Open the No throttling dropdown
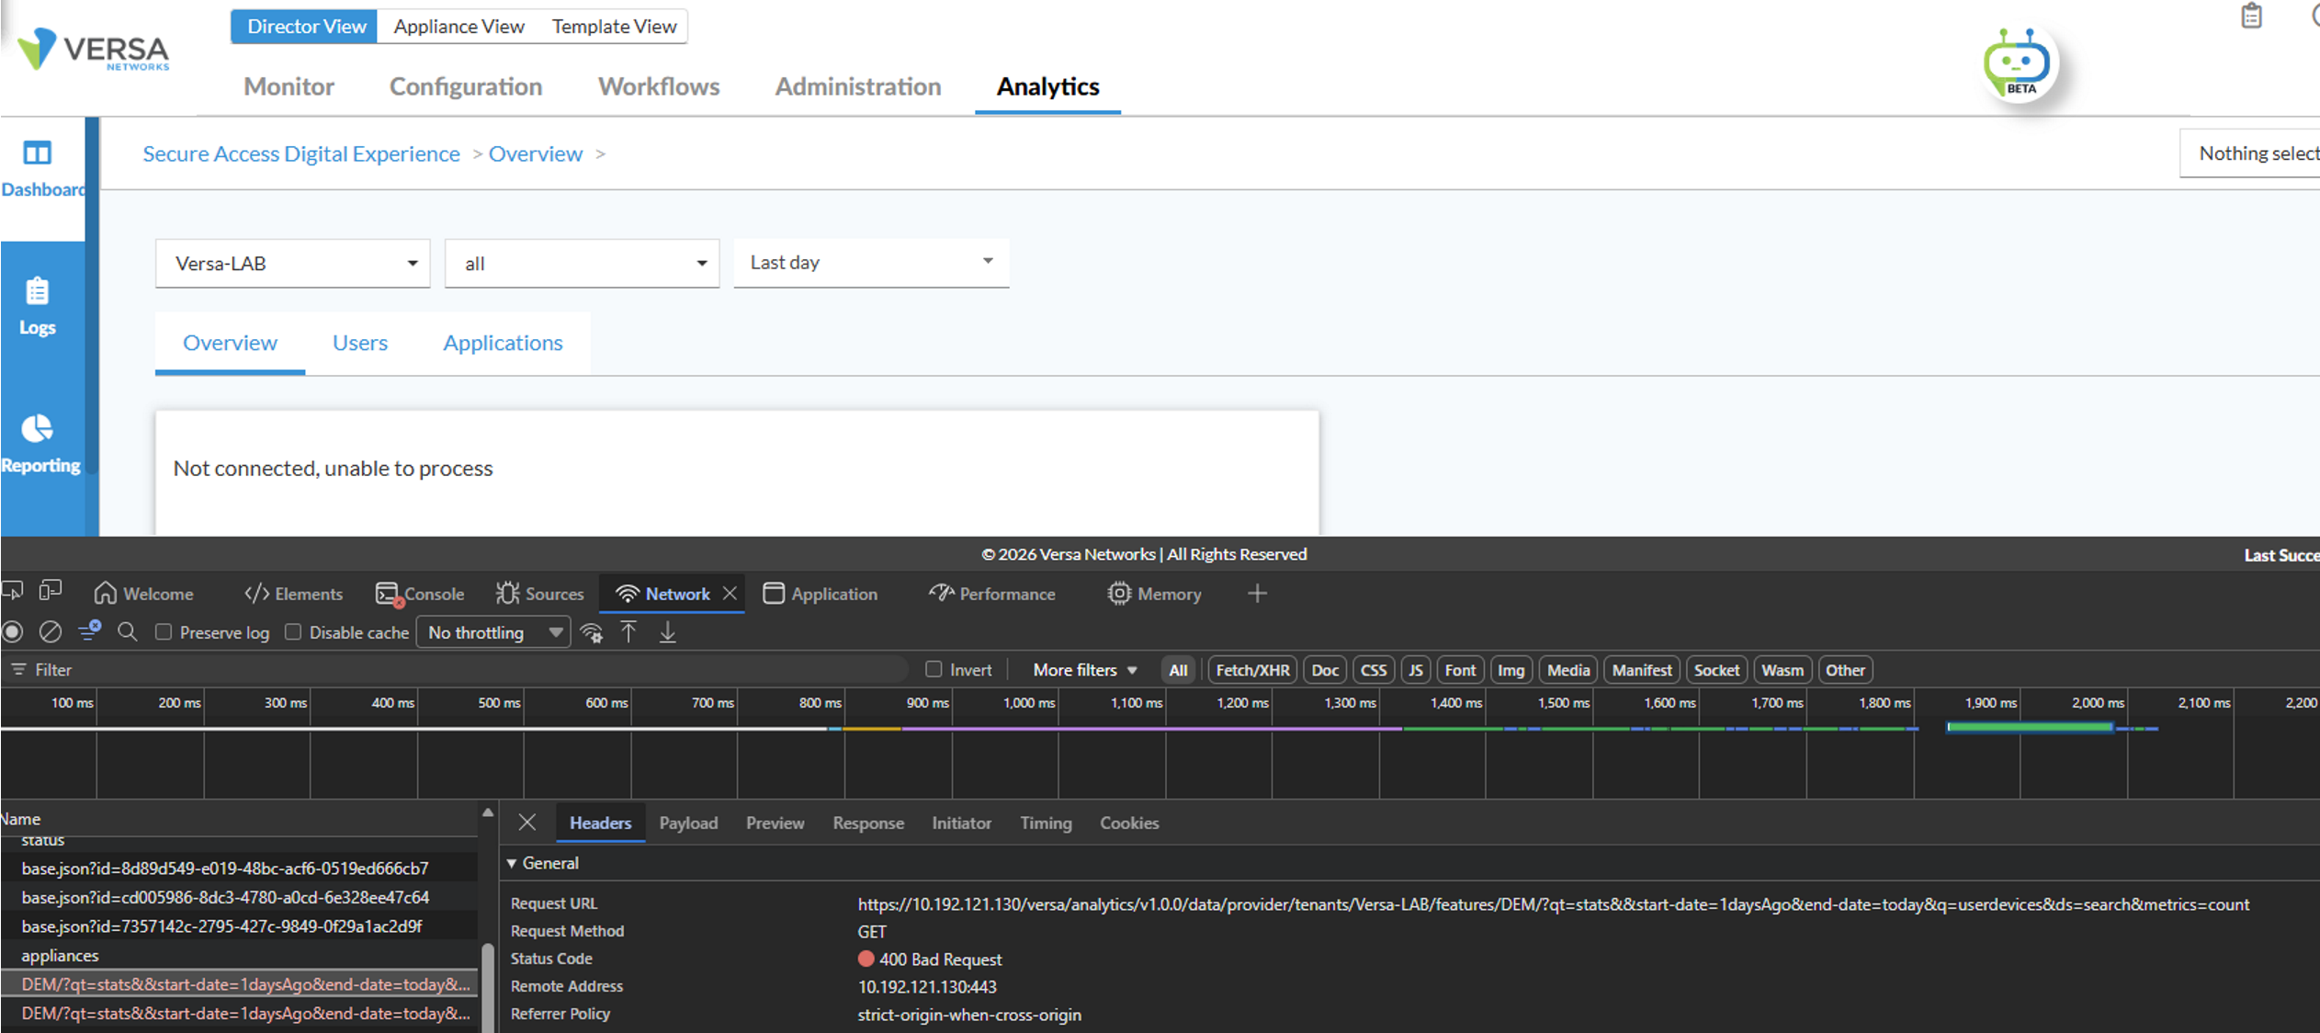The width and height of the screenshot is (2320, 1033). 493,632
